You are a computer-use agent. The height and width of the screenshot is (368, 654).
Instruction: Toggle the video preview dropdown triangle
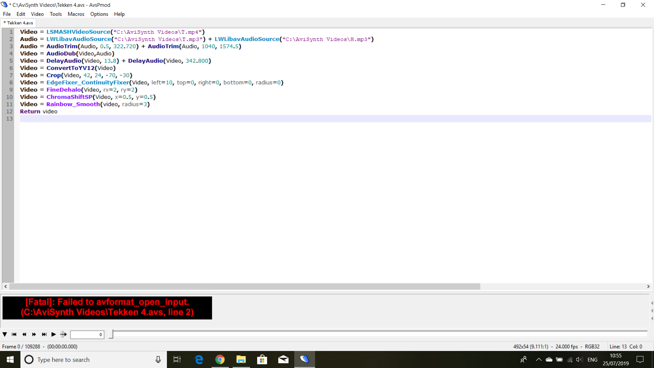[5, 334]
